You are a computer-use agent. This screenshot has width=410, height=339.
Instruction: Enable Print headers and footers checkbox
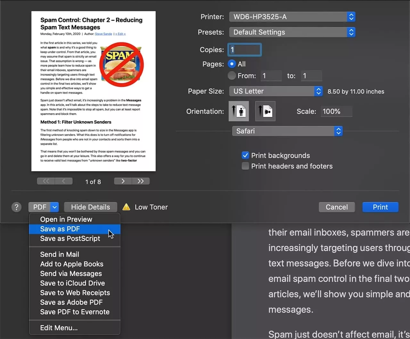245,166
